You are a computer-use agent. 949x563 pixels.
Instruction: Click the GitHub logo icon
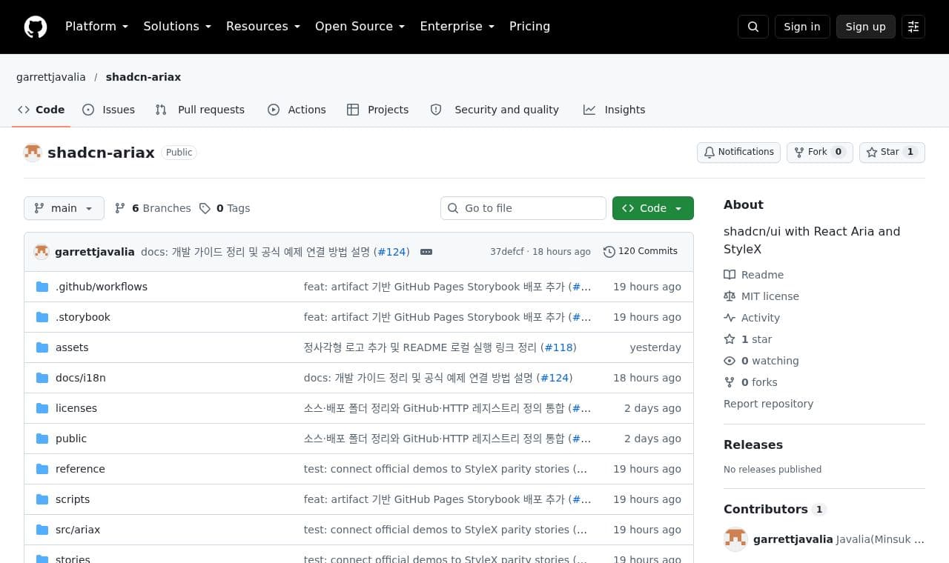[36, 27]
